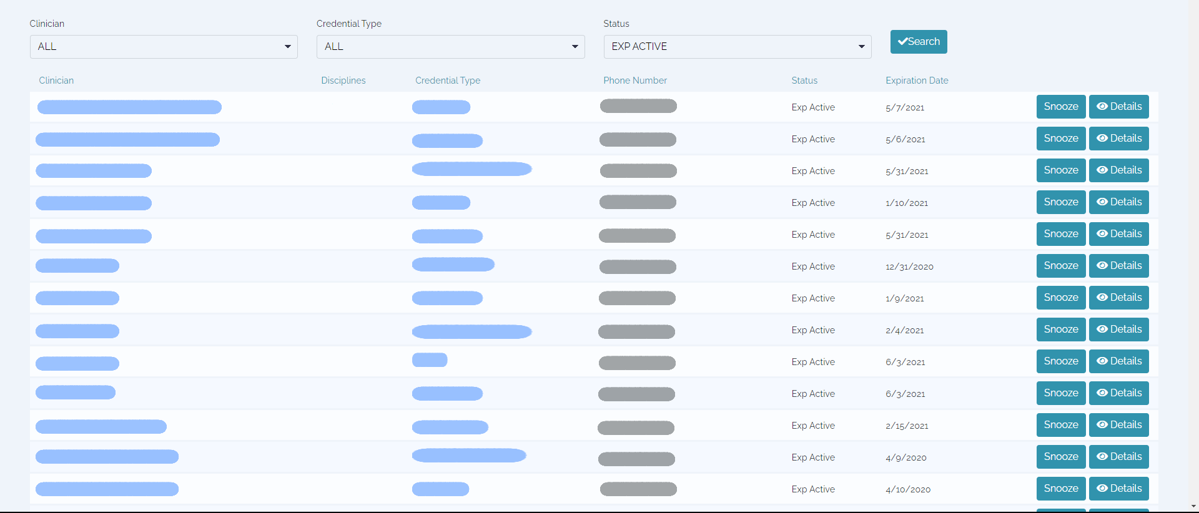Snooze the credential expiring 2/4/2021
Screen dimensions: 1199x513
[x=1061, y=330]
